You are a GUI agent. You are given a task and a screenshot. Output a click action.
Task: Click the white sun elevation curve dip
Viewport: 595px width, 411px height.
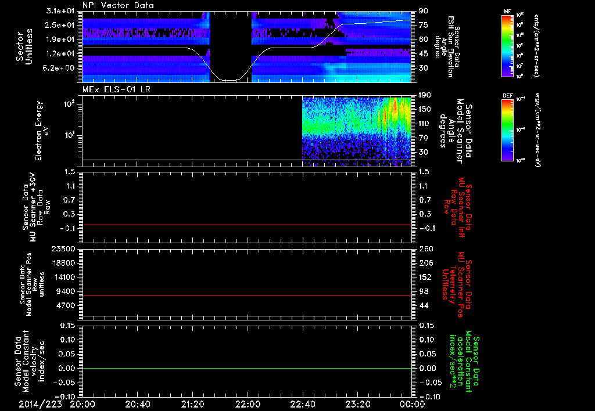coord(229,80)
